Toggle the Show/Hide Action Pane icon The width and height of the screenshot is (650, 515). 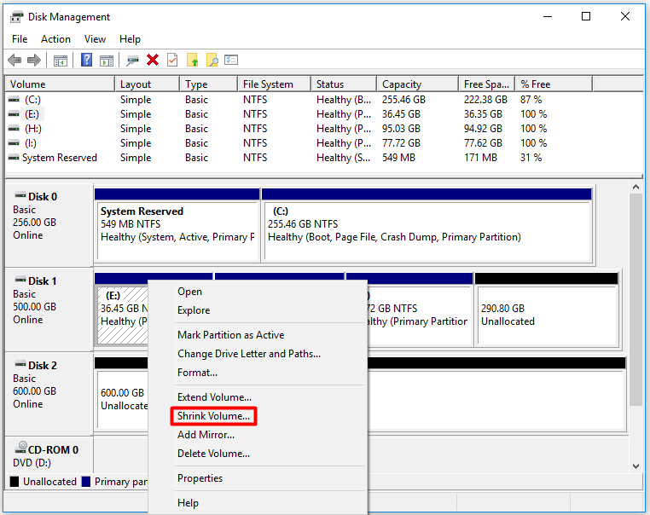point(107,61)
